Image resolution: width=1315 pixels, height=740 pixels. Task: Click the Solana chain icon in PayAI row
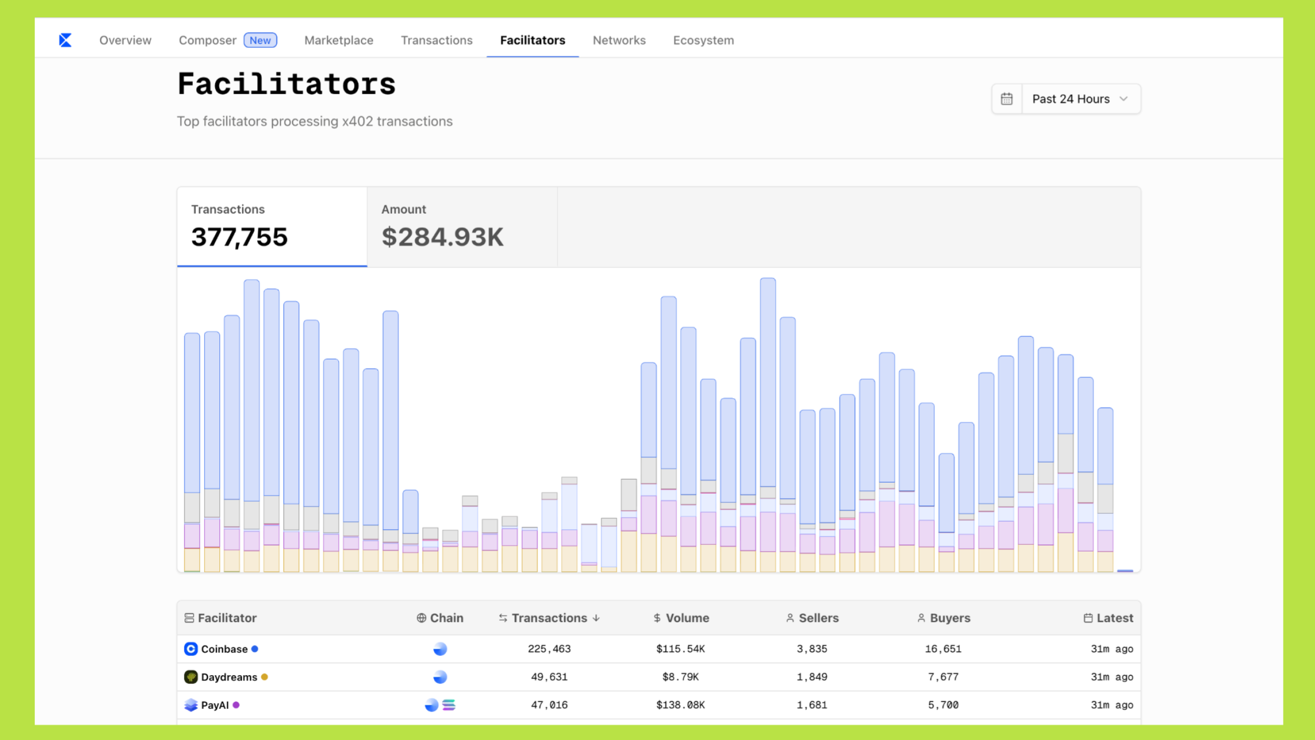click(449, 705)
